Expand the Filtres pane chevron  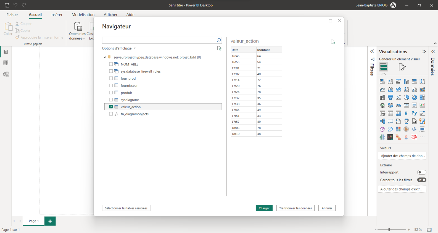point(372,52)
